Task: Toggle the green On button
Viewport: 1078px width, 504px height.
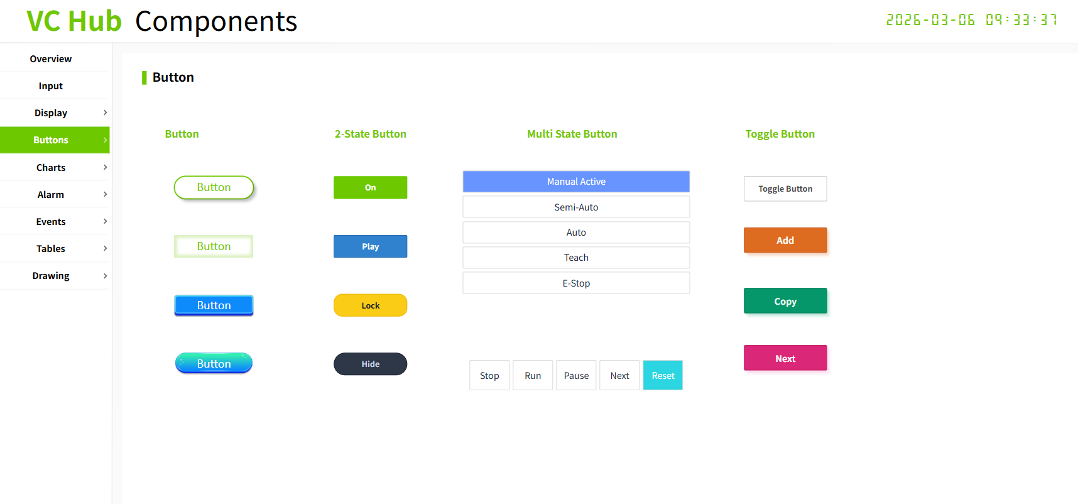Action: (x=370, y=187)
